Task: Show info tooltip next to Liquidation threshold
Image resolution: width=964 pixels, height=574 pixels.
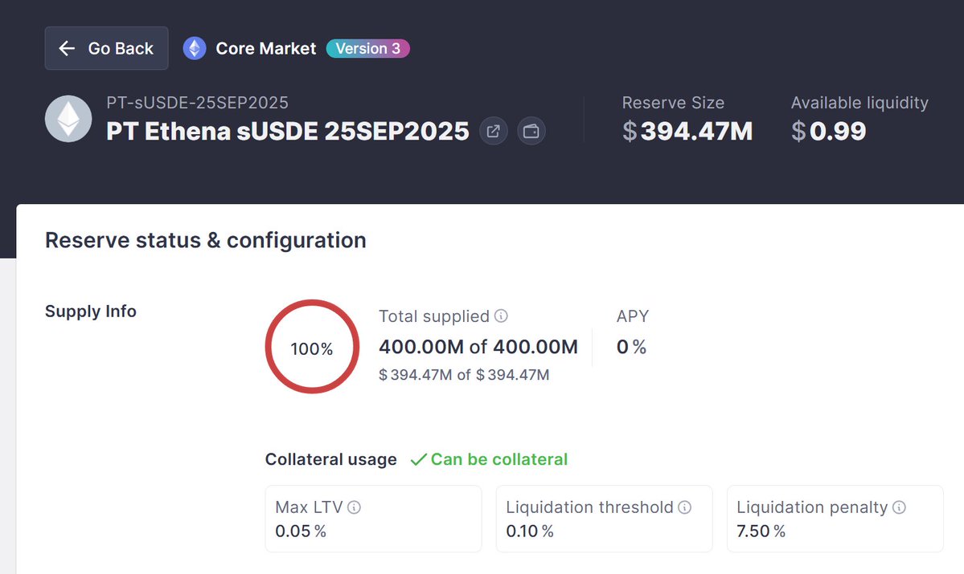Action: [x=684, y=507]
